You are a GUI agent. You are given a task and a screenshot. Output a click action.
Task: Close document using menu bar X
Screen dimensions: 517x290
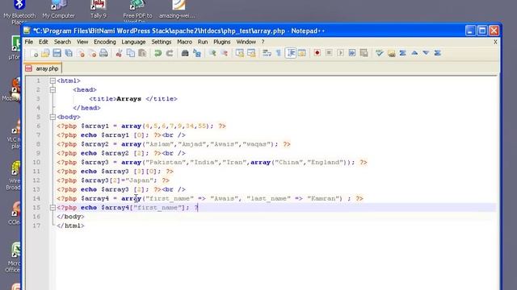[x=495, y=42]
